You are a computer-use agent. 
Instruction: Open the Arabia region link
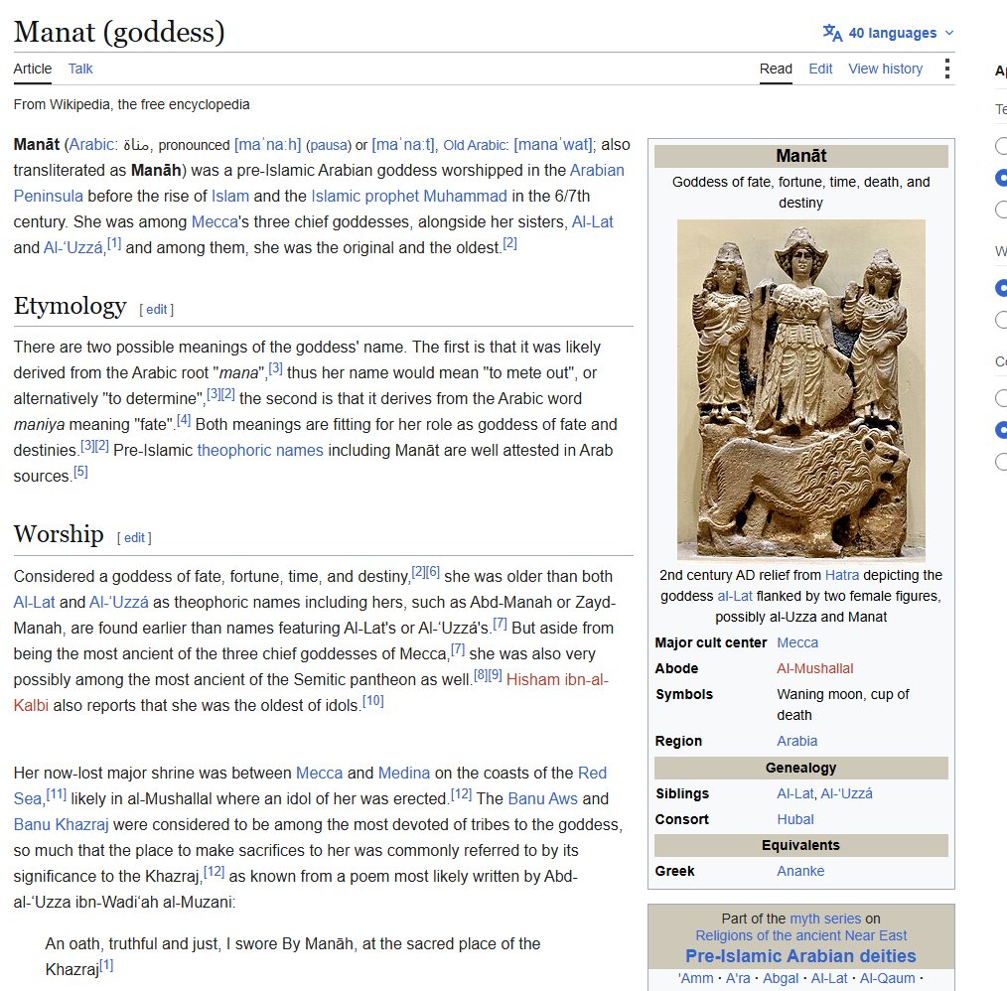pyautogui.click(x=797, y=741)
